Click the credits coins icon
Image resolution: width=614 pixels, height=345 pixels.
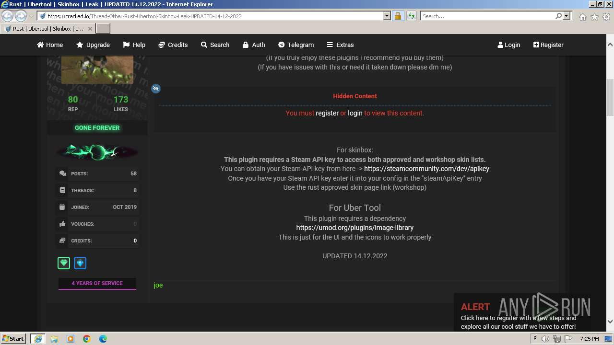coord(62,241)
